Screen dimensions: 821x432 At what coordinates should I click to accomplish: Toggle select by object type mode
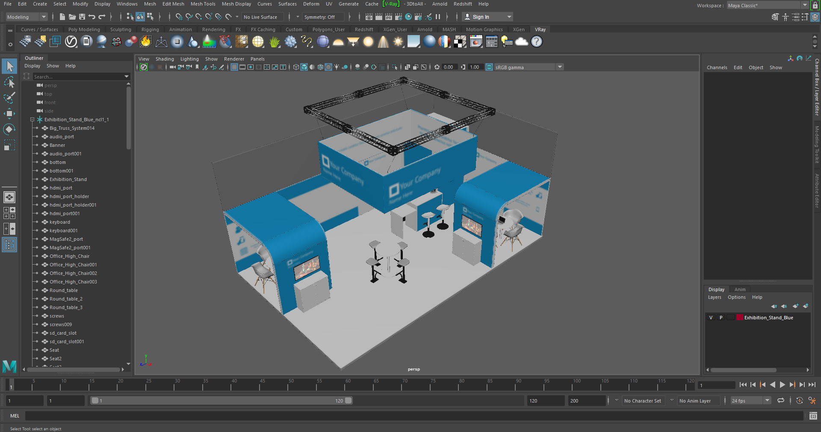point(140,17)
